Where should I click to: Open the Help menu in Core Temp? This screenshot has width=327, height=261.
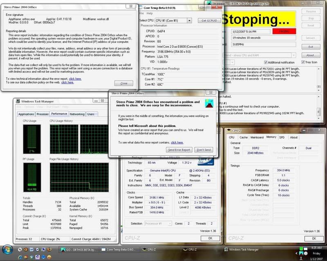point(151,13)
